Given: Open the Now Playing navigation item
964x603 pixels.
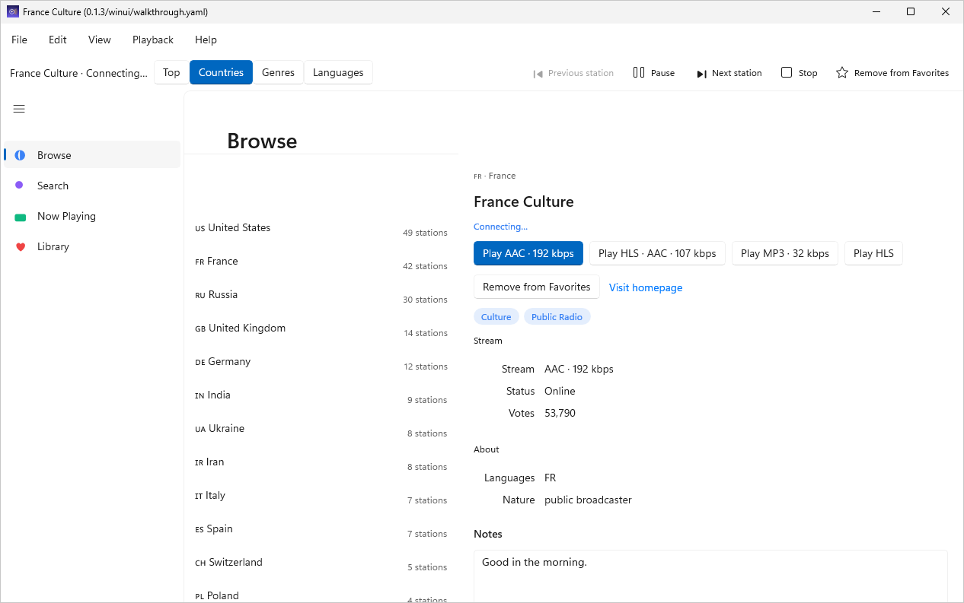Looking at the screenshot, I should 92,216.
